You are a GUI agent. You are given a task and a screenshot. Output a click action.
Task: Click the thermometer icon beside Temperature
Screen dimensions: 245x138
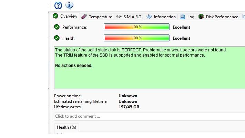point(84,17)
